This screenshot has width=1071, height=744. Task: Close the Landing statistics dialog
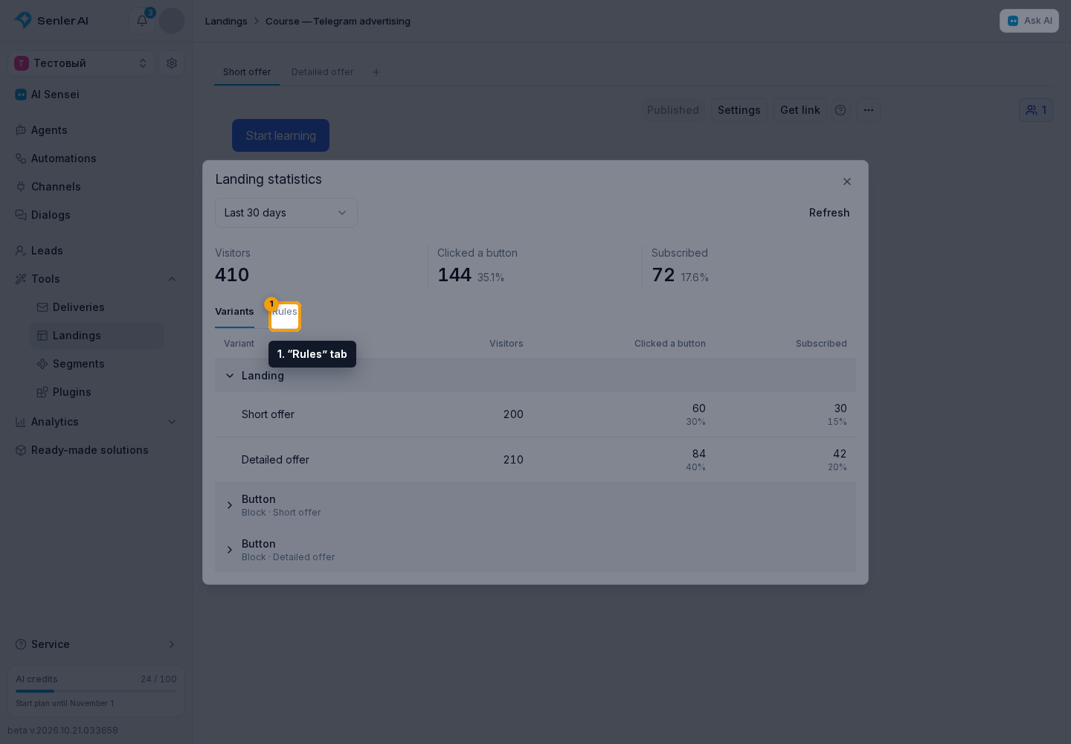pyautogui.click(x=847, y=182)
